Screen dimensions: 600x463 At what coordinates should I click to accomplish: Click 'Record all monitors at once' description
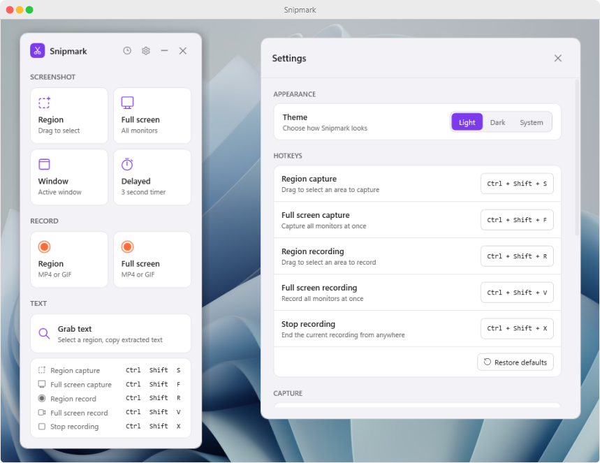[x=322, y=298]
